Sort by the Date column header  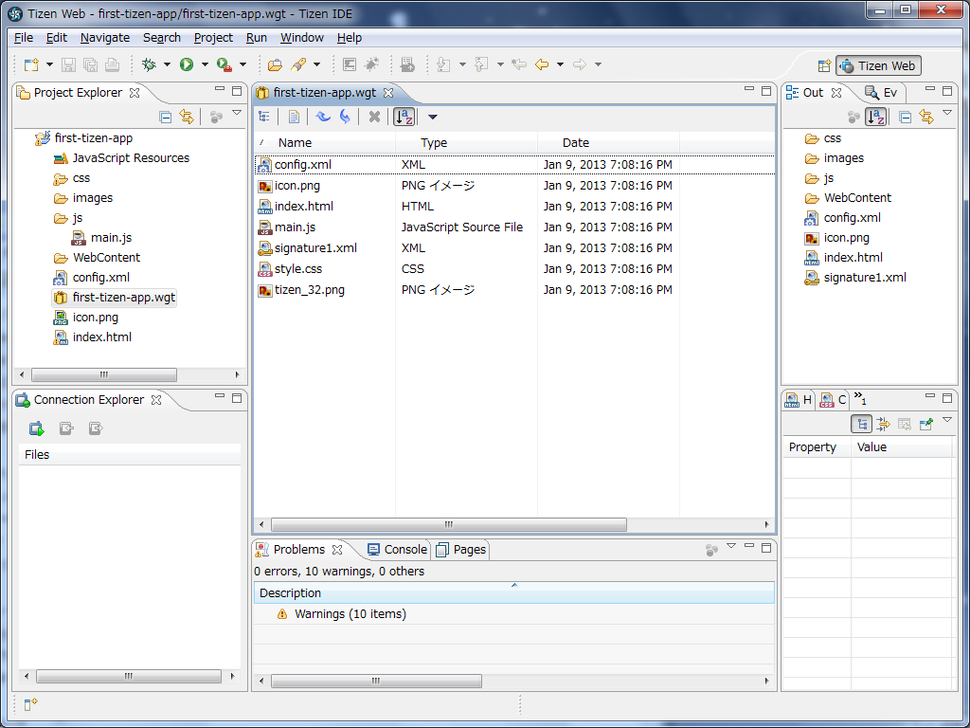(608, 143)
